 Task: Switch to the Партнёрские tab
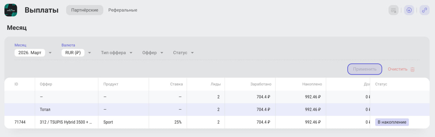85,10
